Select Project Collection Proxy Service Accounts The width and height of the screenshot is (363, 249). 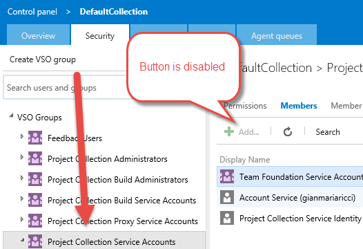(123, 221)
